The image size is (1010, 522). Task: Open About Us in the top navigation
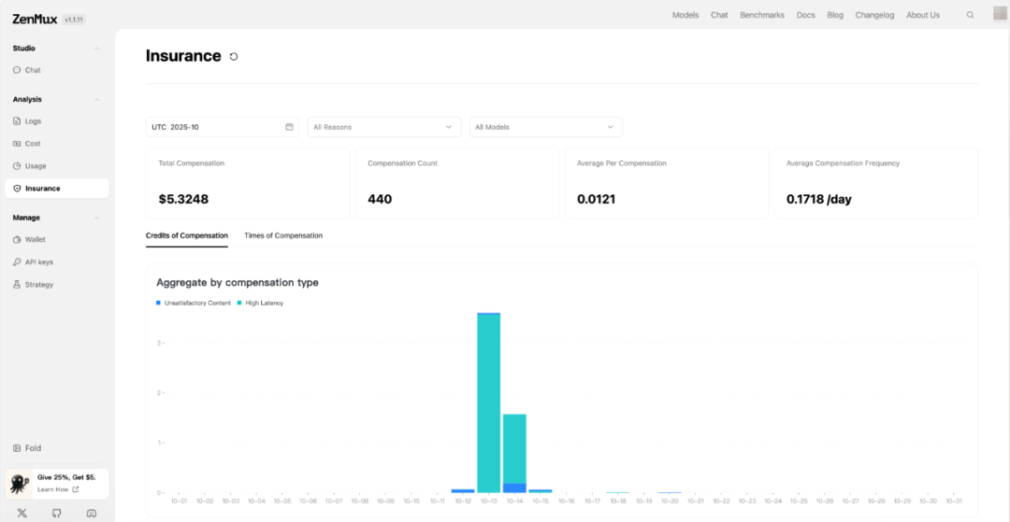[923, 15]
